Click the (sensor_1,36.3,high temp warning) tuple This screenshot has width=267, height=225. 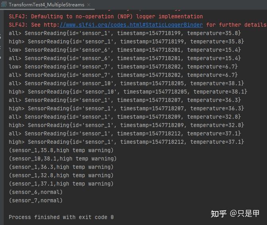61,167
